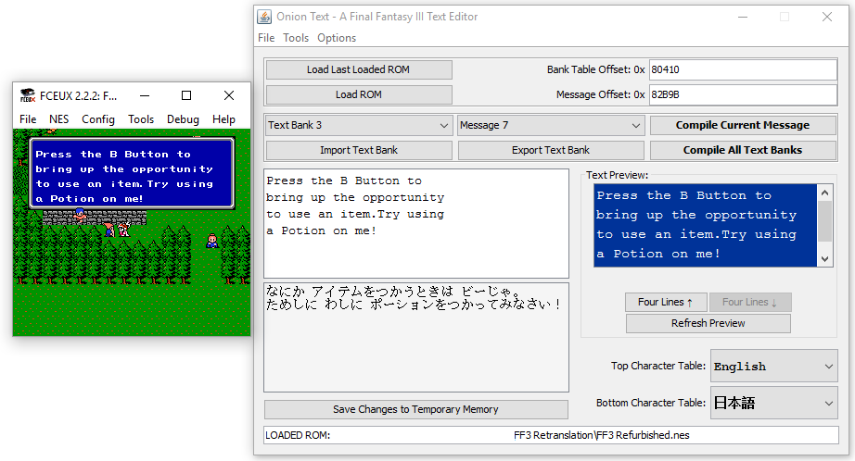Click the Four Lines down button

tap(750, 302)
